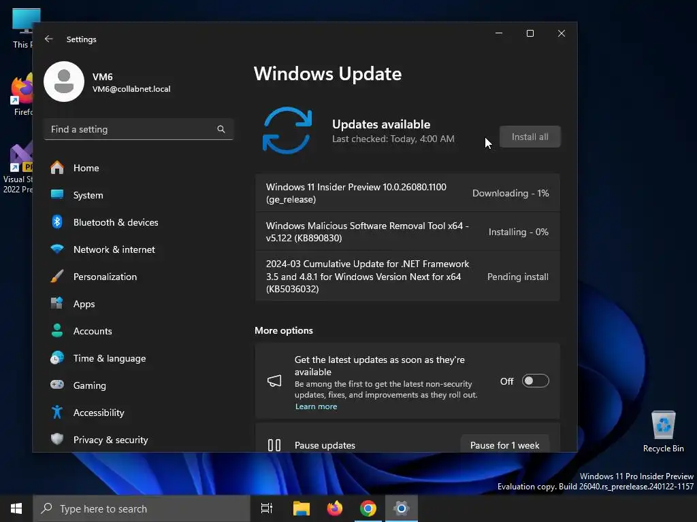
Task: Select the Malicious Software Removal Tool update
Action: [x=407, y=232]
